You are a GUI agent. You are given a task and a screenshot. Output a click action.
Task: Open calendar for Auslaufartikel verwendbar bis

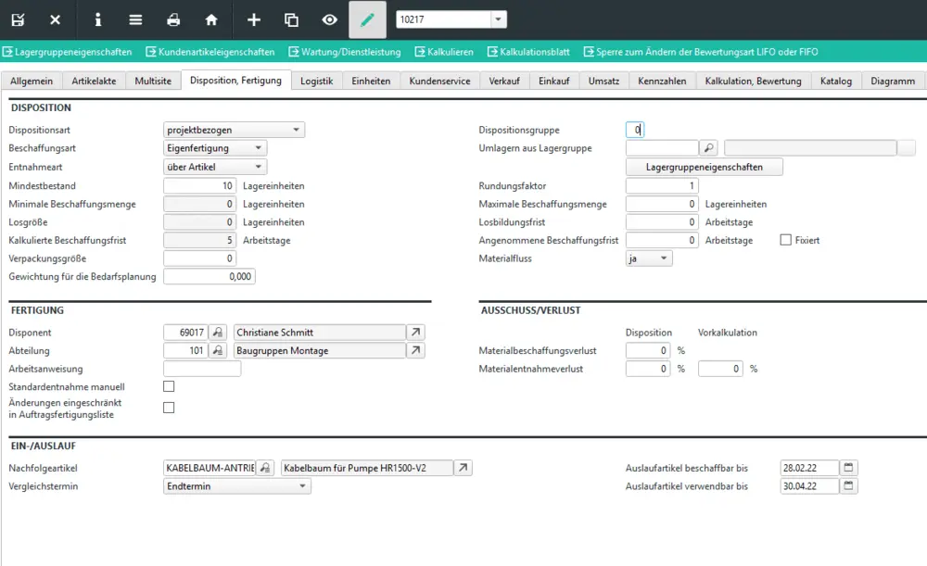848,485
